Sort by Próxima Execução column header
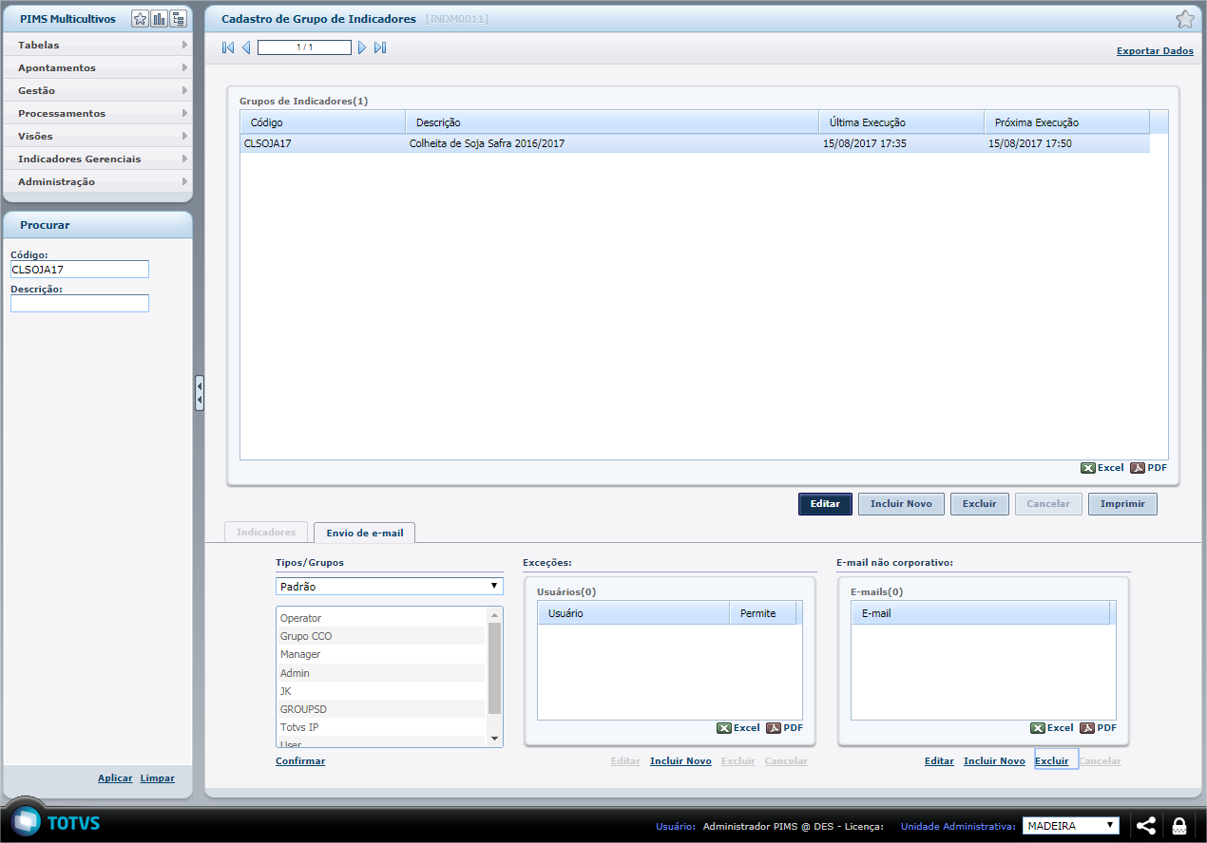 [1067, 122]
